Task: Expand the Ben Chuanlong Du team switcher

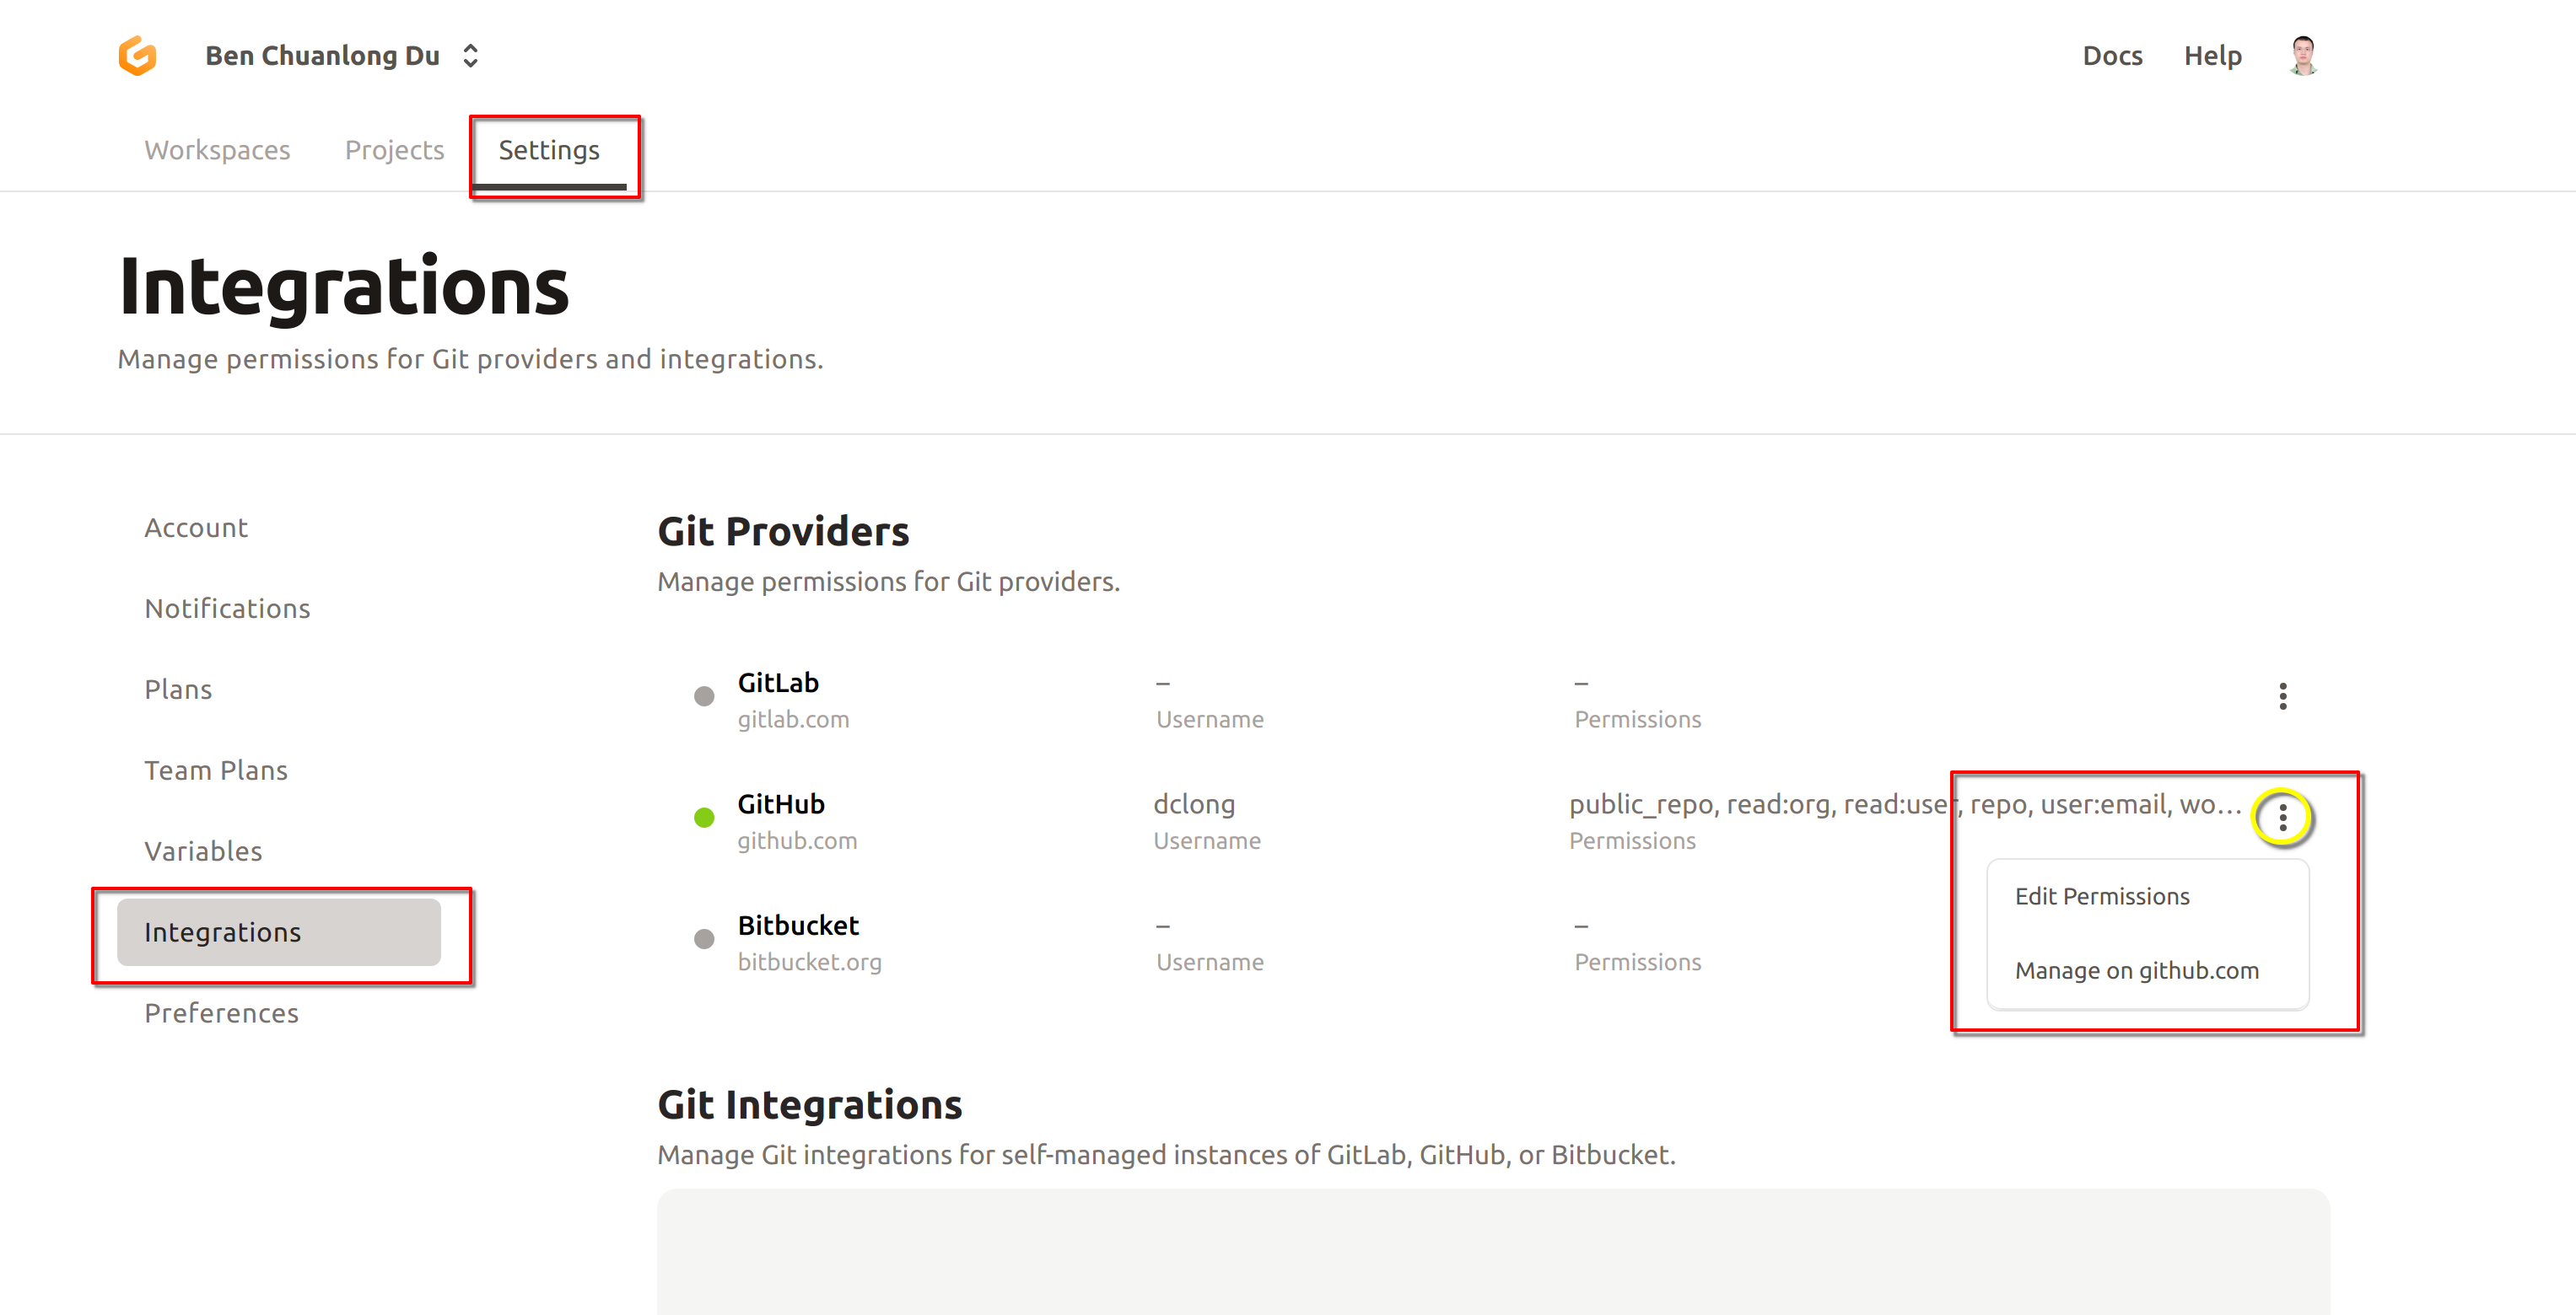Action: pos(342,56)
